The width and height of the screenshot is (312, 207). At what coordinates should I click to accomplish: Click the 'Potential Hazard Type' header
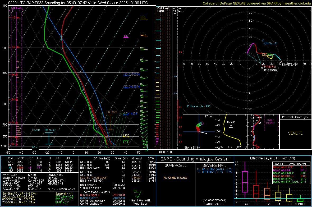pyautogui.click(x=295, y=117)
